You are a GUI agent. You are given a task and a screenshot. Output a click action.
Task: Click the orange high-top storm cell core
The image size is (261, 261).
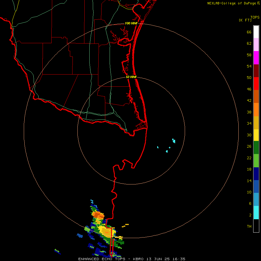pyautogui.click(x=98, y=215)
